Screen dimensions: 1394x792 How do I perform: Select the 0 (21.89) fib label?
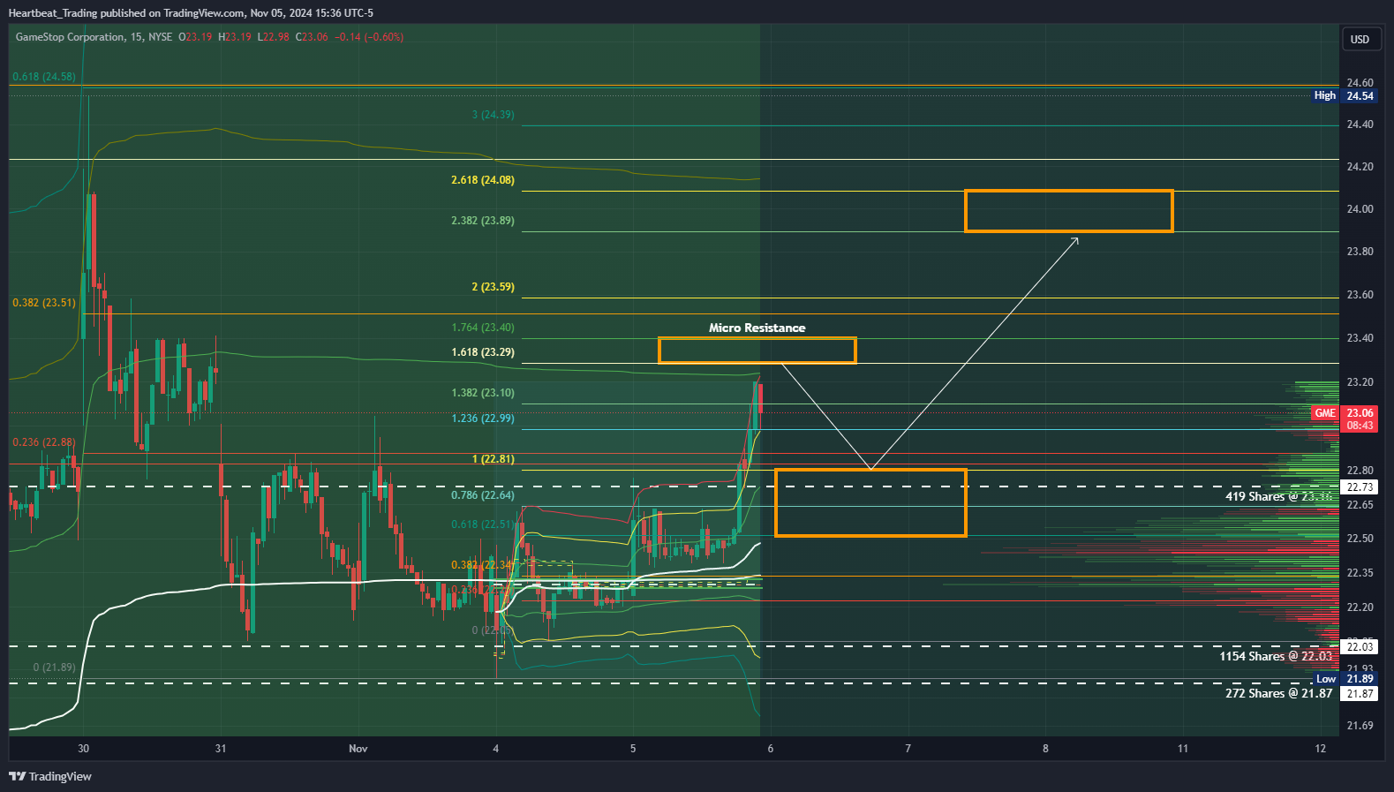[55, 668]
